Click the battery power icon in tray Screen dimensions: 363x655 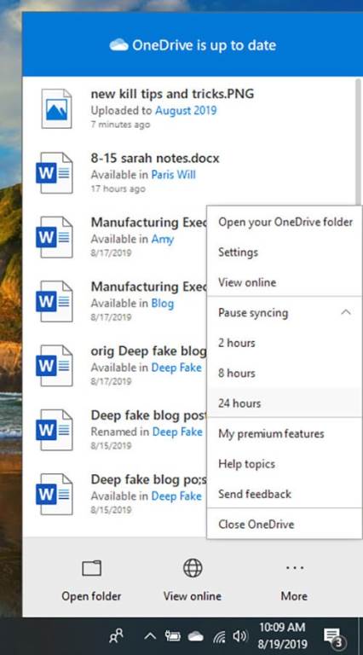click(x=172, y=636)
